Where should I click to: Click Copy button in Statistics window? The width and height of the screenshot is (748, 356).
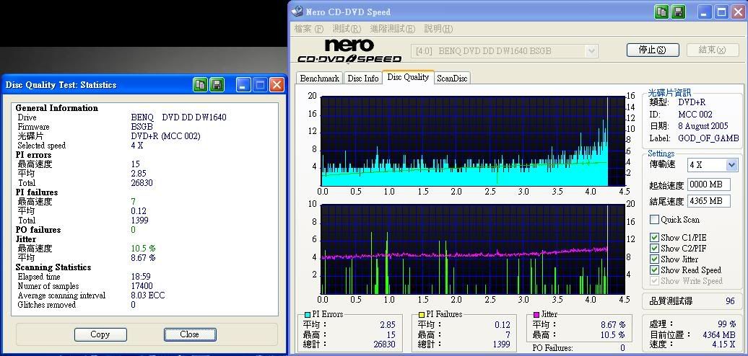(x=100, y=334)
